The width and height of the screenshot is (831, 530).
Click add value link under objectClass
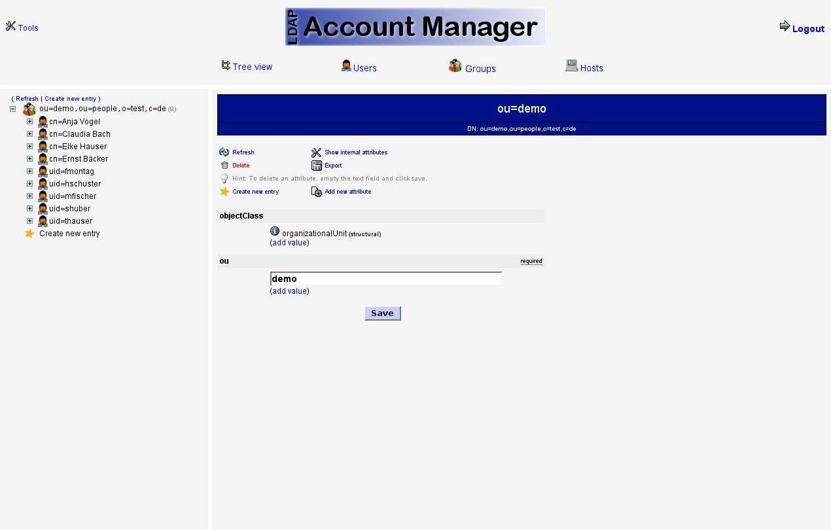click(x=289, y=243)
